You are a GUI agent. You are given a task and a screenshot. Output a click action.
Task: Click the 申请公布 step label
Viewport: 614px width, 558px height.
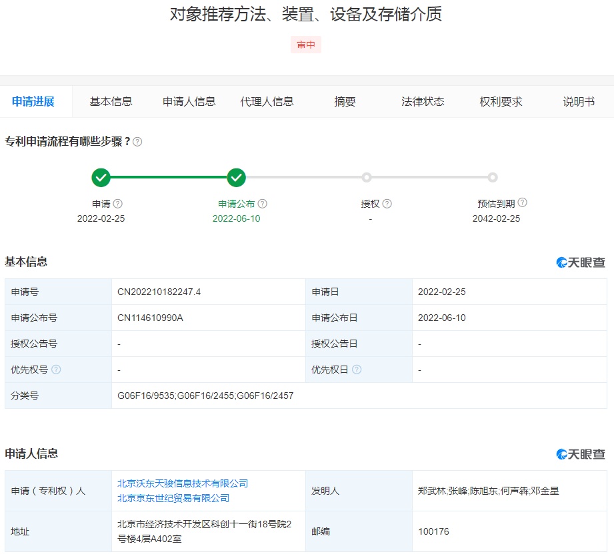click(x=237, y=204)
